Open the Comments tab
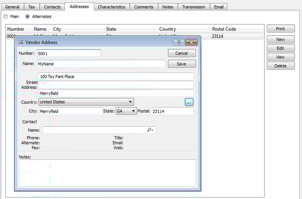302x199 pixels. [x=144, y=7]
